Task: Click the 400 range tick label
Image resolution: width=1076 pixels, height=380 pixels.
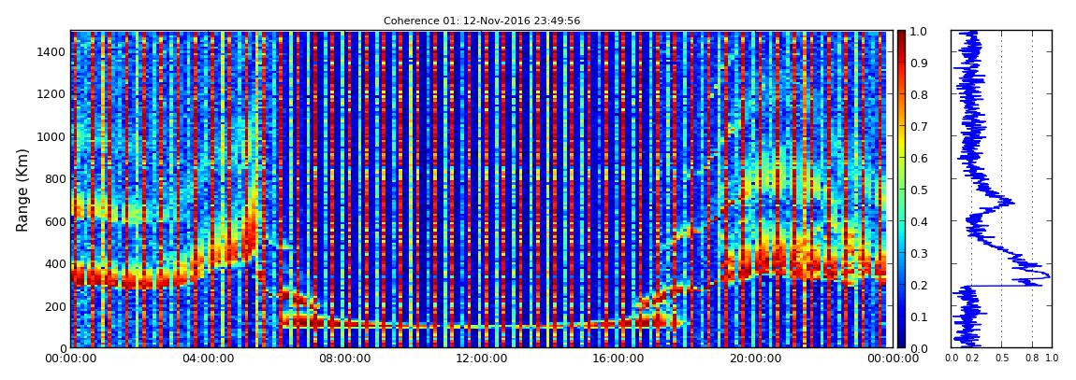Action: (x=55, y=263)
